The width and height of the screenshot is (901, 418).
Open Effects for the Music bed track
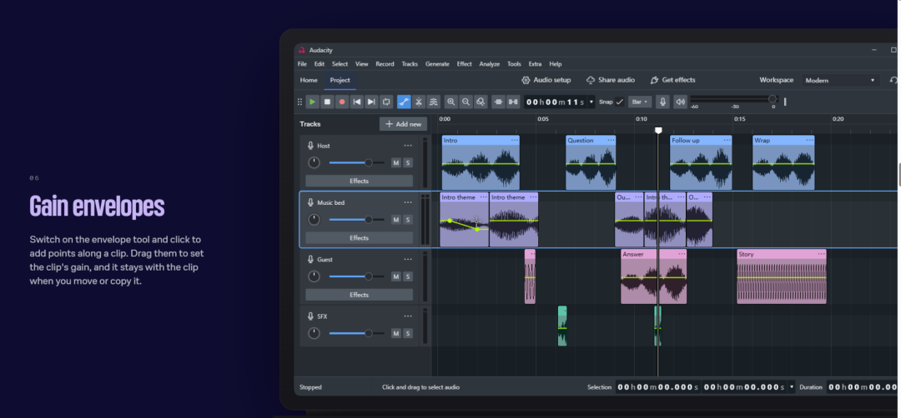pyautogui.click(x=359, y=238)
